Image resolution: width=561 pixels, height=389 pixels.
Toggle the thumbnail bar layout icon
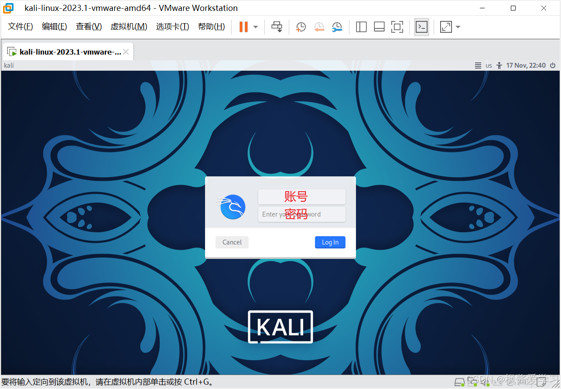click(x=379, y=27)
